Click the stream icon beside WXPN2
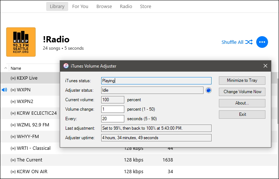This screenshot has height=179, width=279. click(x=13, y=102)
